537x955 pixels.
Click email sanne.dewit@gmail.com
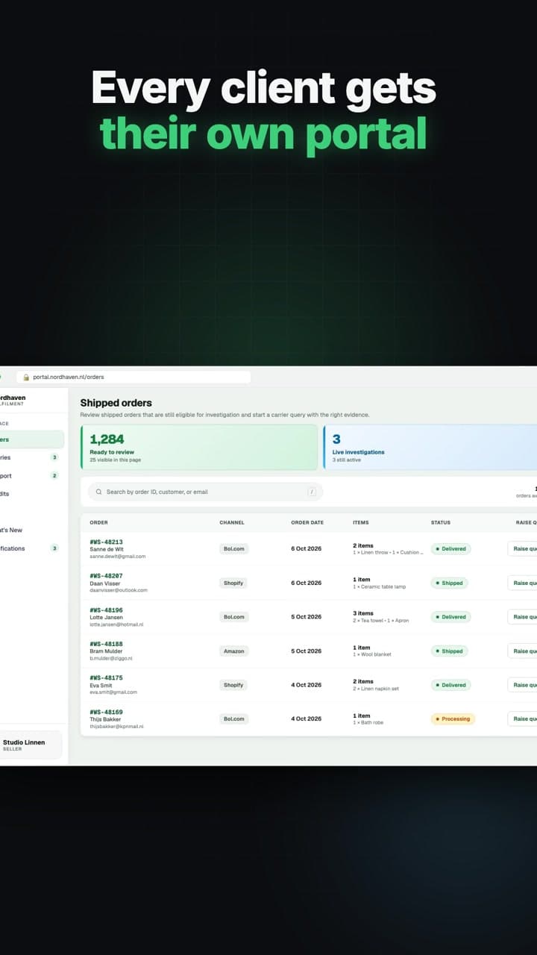click(117, 556)
